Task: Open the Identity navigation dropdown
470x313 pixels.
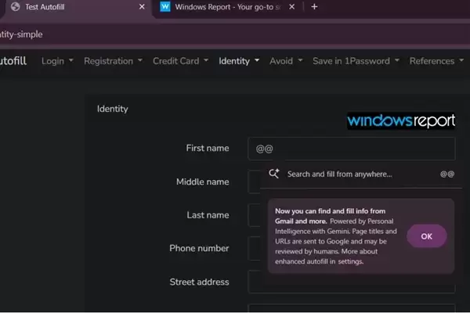Action: click(x=239, y=61)
